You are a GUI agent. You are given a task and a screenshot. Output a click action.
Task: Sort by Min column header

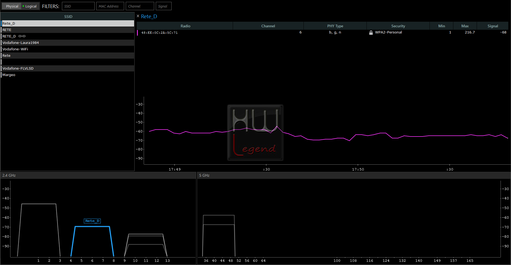click(x=442, y=26)
